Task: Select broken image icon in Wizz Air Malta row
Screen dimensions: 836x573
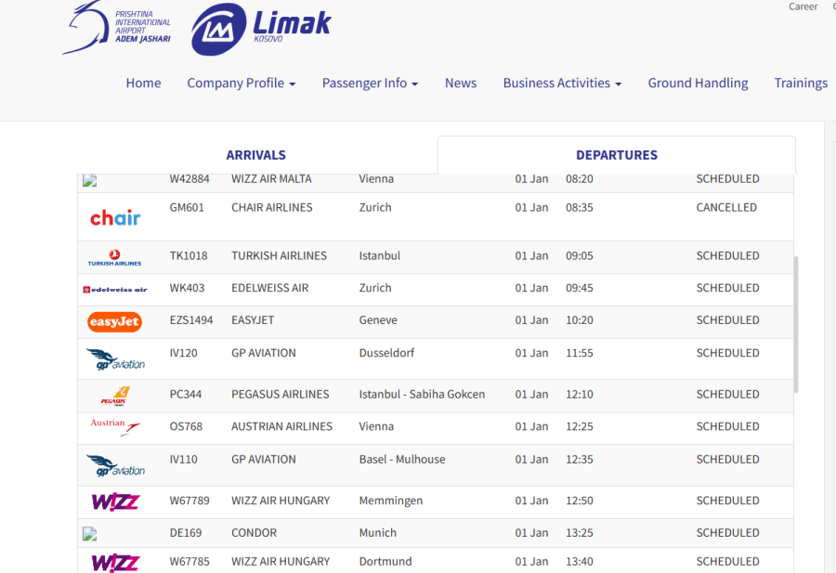Action: [x=89, y=180]
